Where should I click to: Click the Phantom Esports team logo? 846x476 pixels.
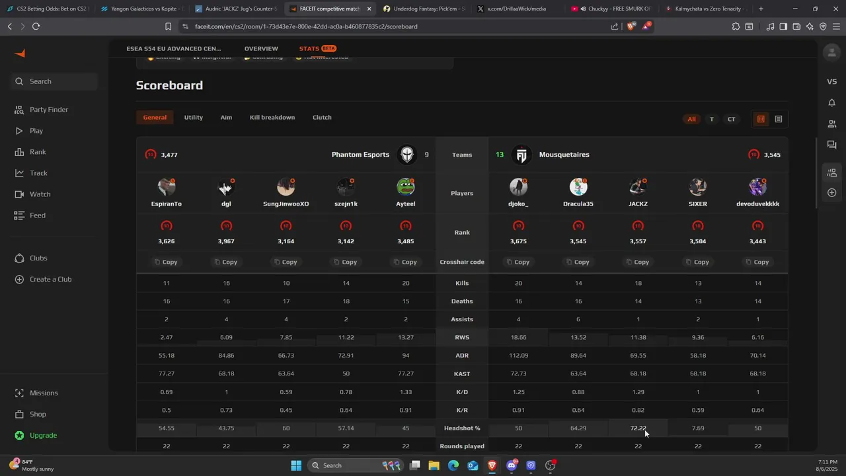coord(407,155)
